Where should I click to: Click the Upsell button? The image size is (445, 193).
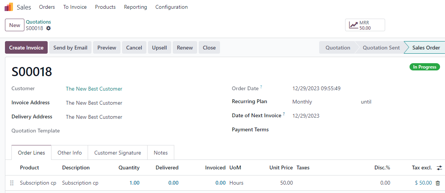pyautogui.click(x=159, y=48)
